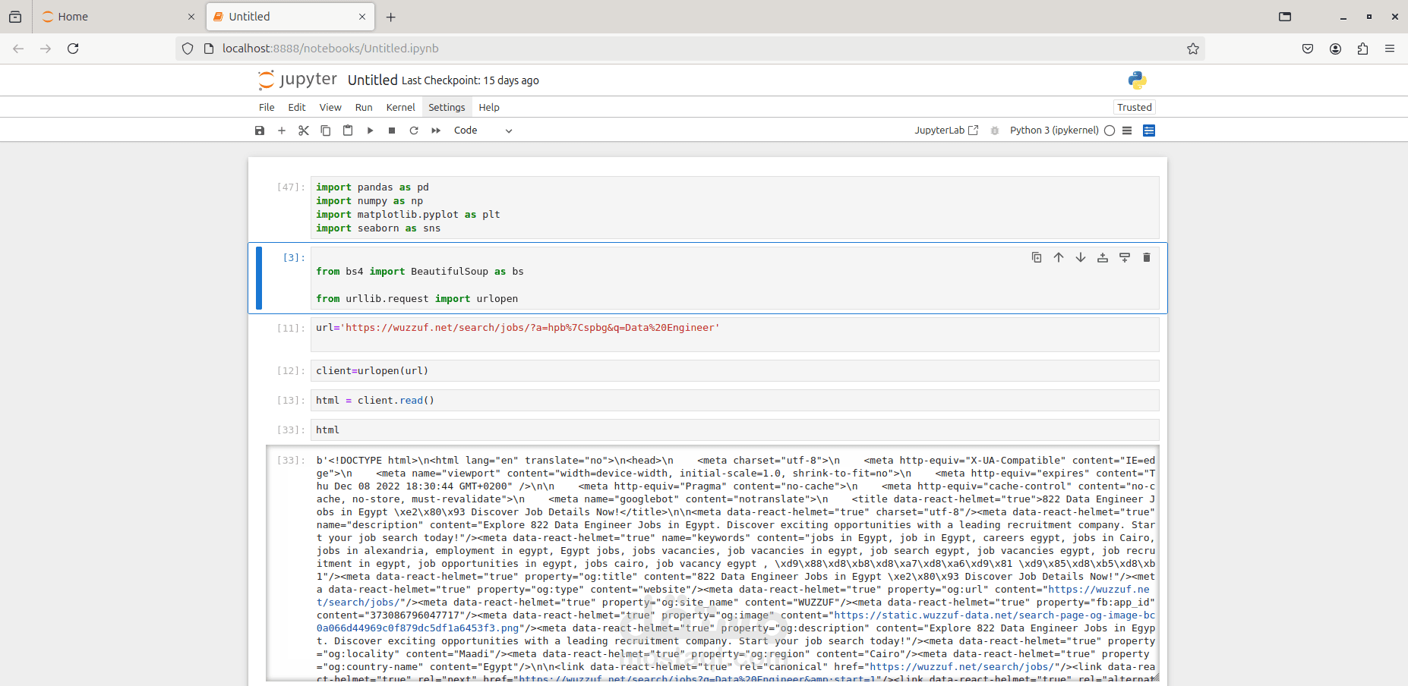Insert a cell below the active cell

[1125, 257]
